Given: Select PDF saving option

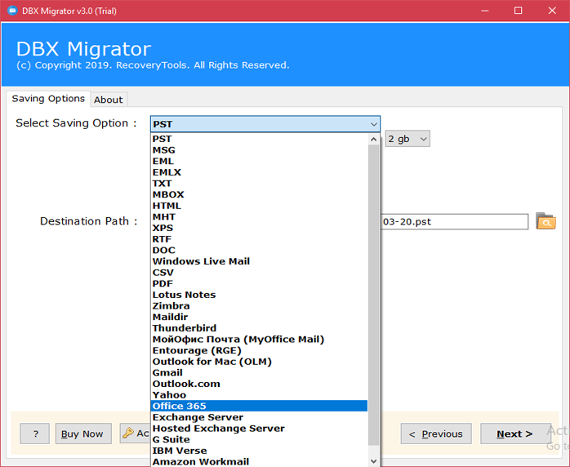Looking at the screenshot, I should click(259, 283).
